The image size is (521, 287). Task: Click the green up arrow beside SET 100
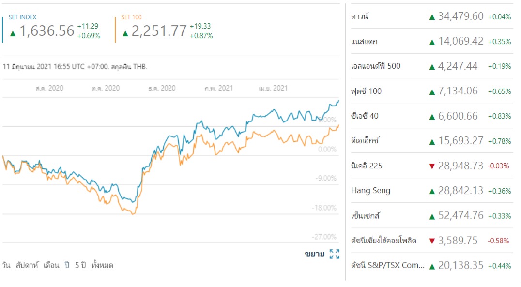click(125, 33)
